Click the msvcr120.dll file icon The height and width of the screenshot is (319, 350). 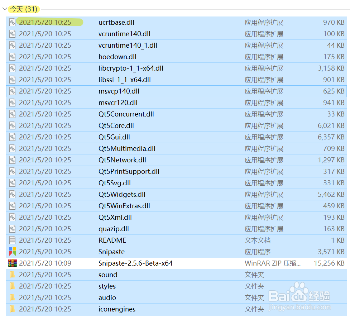point(13,103)
